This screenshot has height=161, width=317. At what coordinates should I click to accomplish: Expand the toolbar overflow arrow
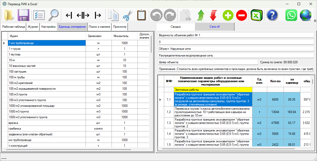pyautogui.click(x=315, y=20)
